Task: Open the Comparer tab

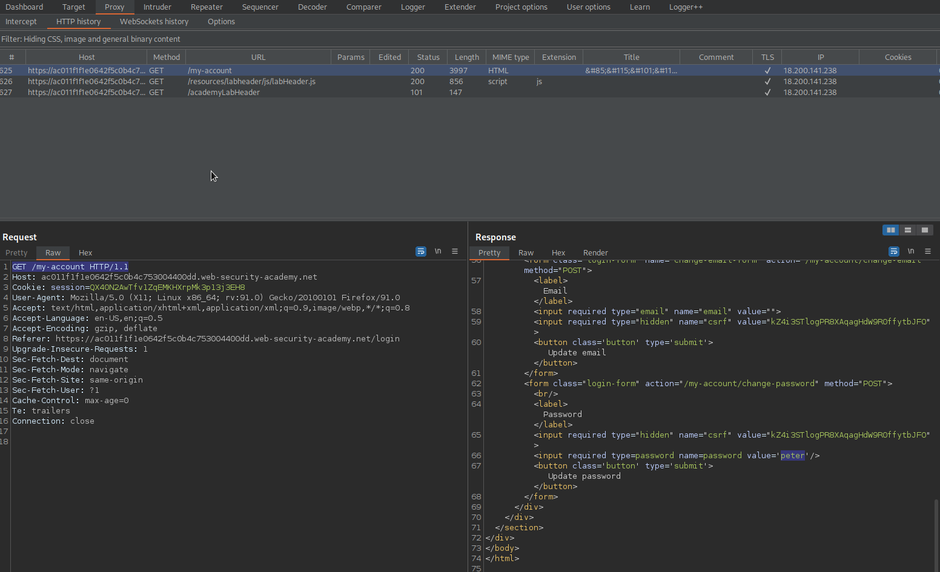Action: (364, 7)
